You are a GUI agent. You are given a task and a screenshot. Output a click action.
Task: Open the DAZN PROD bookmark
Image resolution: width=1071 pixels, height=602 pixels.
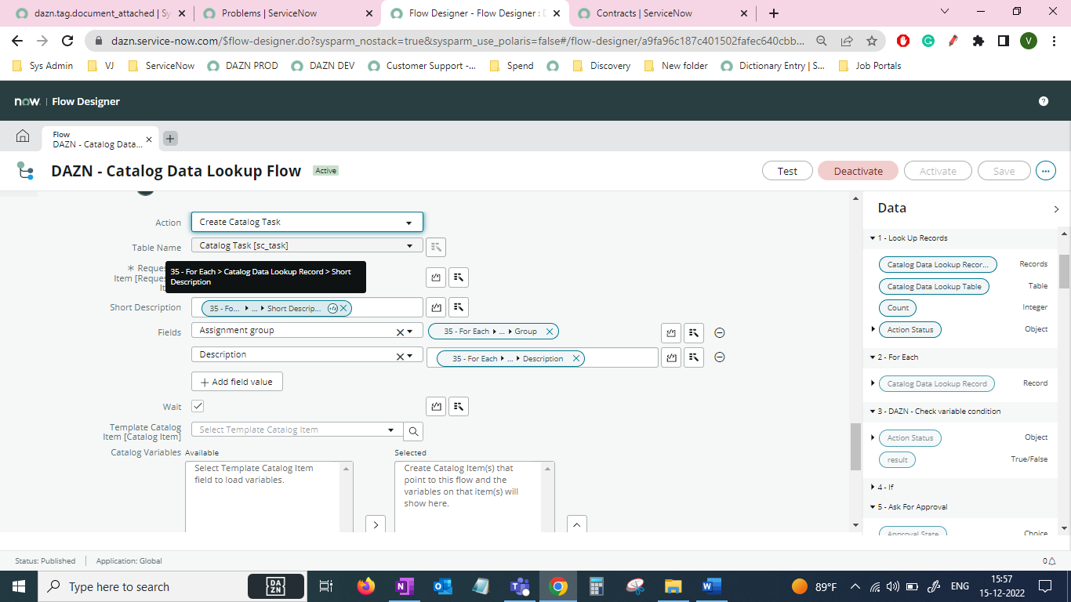pos(243,66)
